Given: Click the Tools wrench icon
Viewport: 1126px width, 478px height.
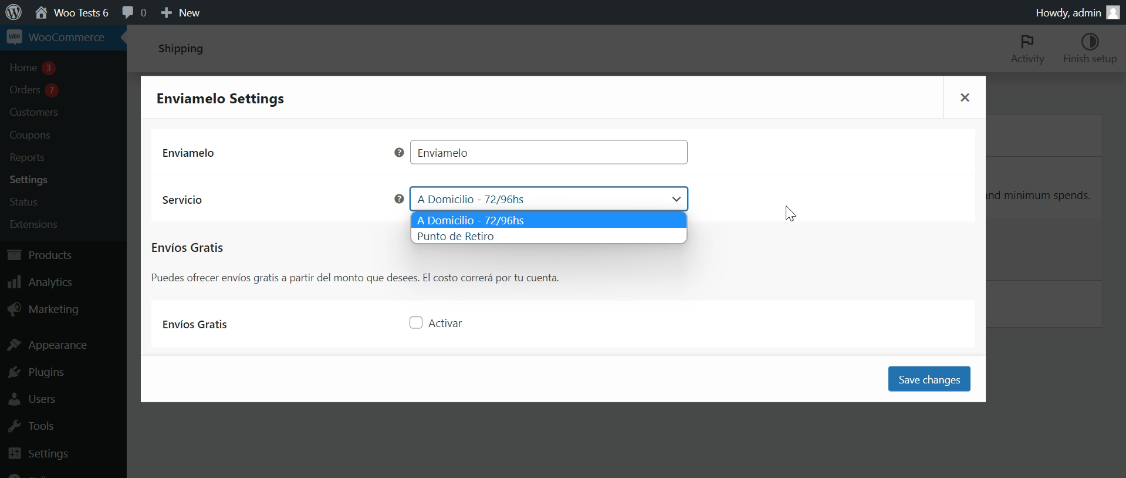Looking at the screenshot, I should click(15, 426).
